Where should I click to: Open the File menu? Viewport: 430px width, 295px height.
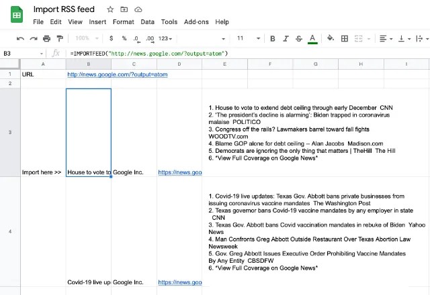click(x=38, y=22)
